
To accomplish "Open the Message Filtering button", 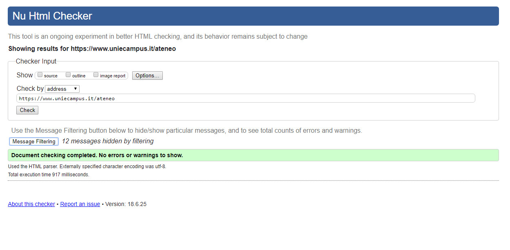I will click(34, 141).
